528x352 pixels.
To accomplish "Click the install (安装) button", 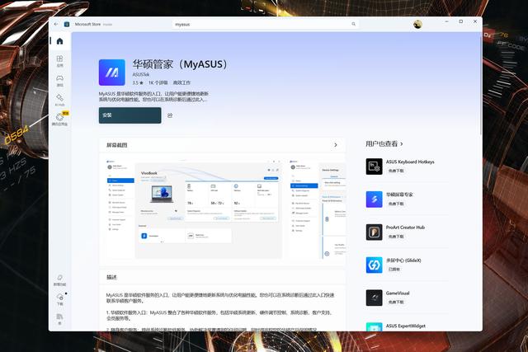I will click(130, 115).
